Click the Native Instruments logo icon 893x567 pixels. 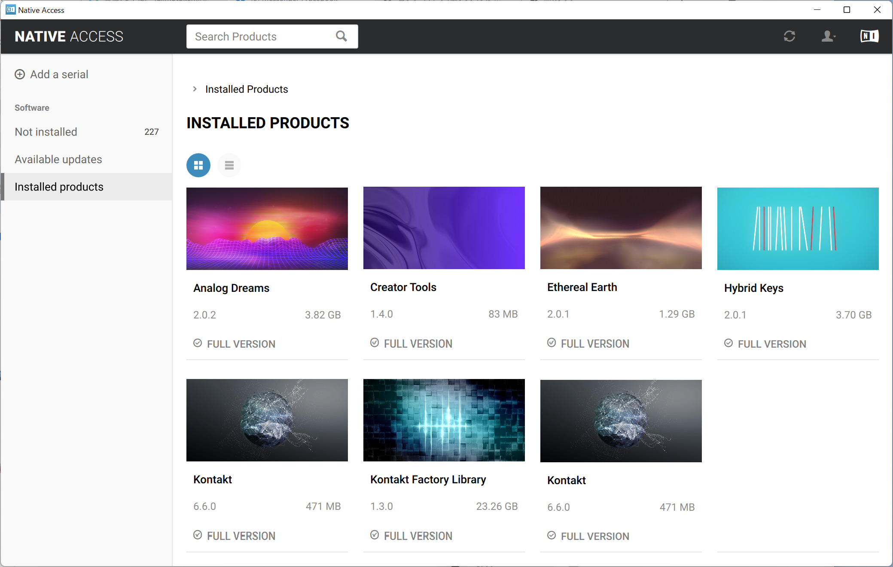tap(869, 36)
